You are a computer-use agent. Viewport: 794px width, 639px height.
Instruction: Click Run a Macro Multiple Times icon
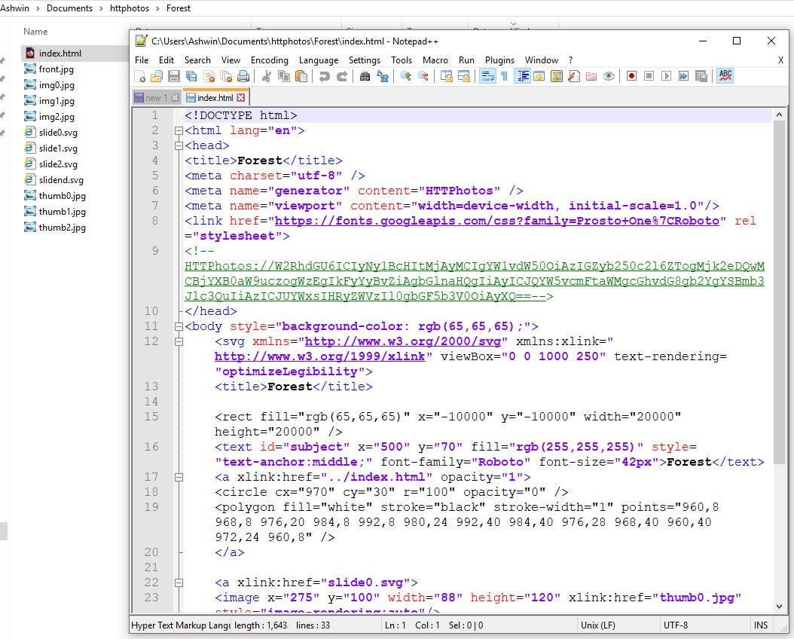(x=683, y=76)
